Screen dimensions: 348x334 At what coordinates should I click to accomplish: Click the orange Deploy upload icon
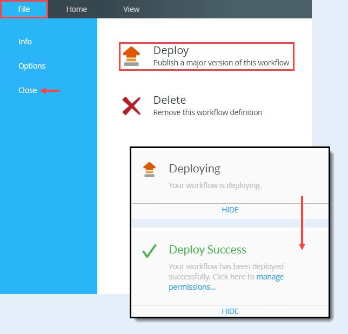[x=131, y=56]
